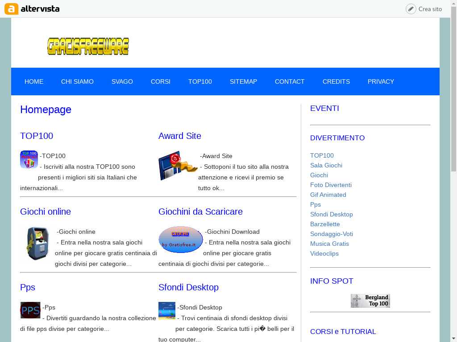Click the Altervista logo icon
Image resolution: width=457 pixels, height=342 pixels.
(11, 9)
